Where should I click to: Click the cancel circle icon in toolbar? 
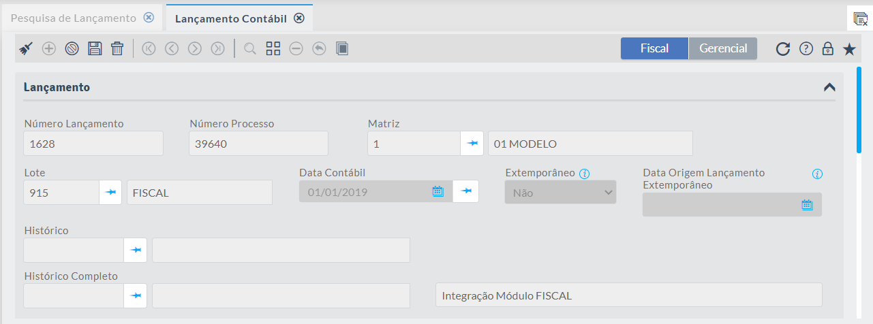point(72,48)
